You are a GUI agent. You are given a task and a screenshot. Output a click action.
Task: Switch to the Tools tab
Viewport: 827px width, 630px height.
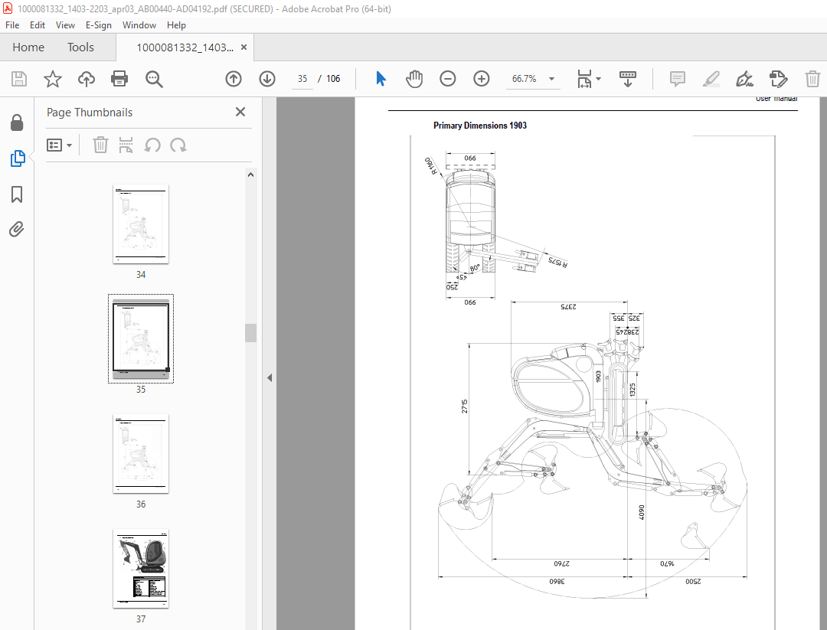80,47
